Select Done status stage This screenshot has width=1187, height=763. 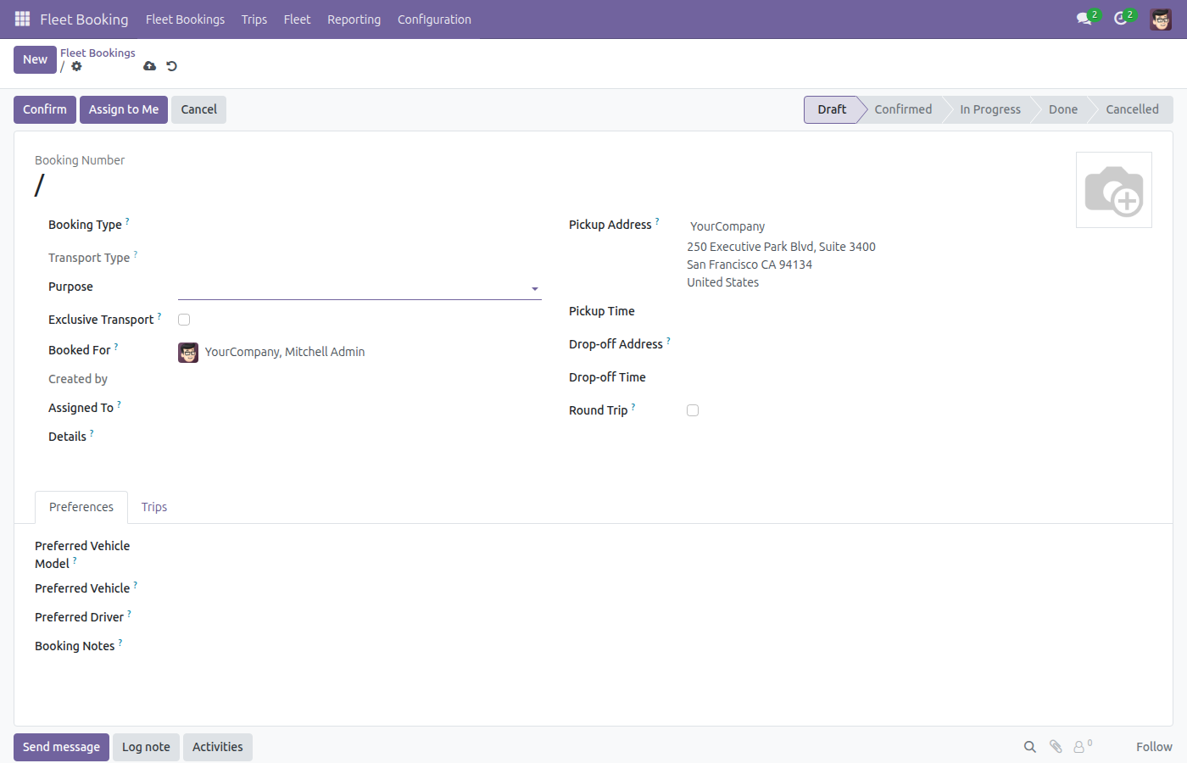coord(1063,109)
